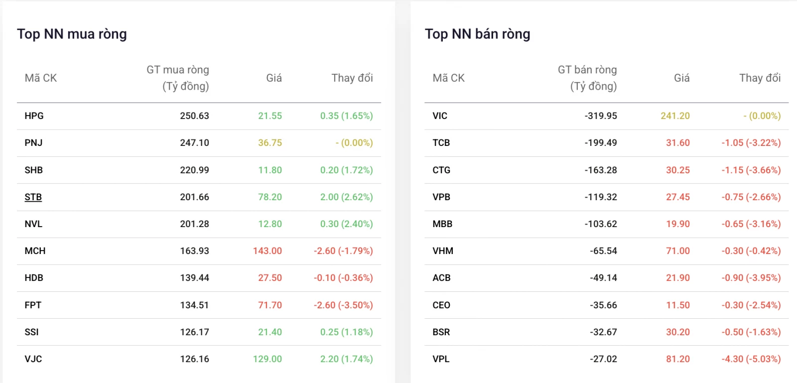
Task: Select HDB change -0.10 (-0.36%)
Action: (x=343, y=278)
